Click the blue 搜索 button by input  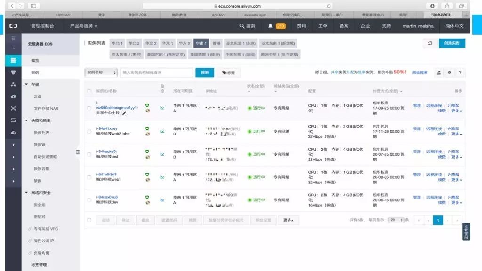pos(205,72)
